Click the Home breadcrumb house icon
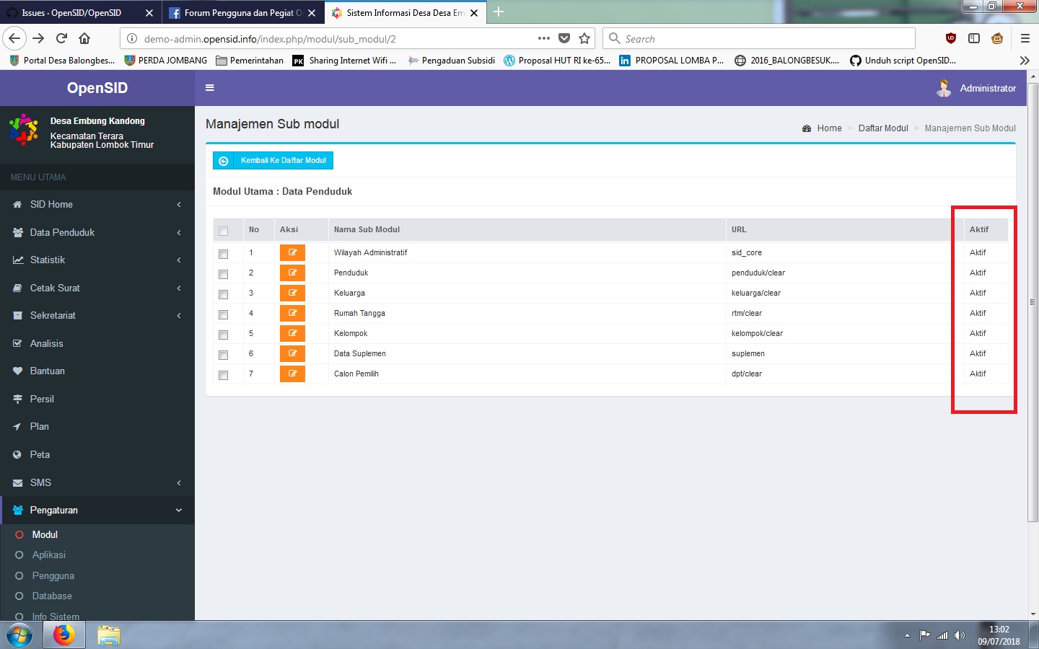Image resolution: width=1039 pixels, height=649 pixels. point(807,128)
